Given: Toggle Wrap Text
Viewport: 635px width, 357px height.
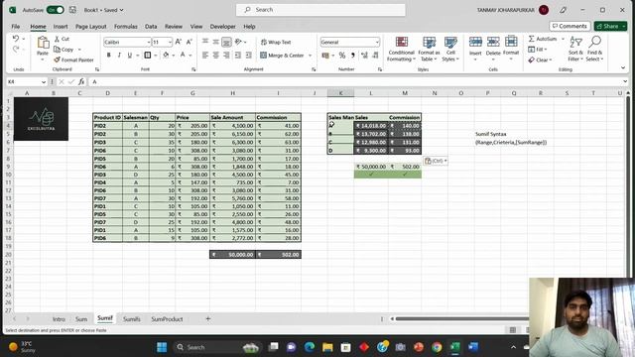Looking at the screenshot, I should pos(276,42).
